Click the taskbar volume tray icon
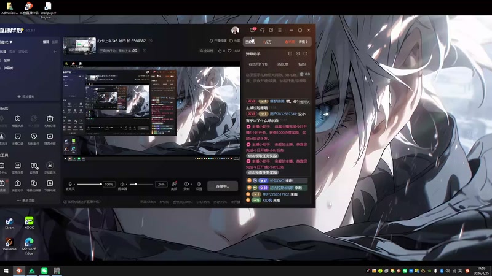This screenshot has height=276, width=492. coord(448,270)
